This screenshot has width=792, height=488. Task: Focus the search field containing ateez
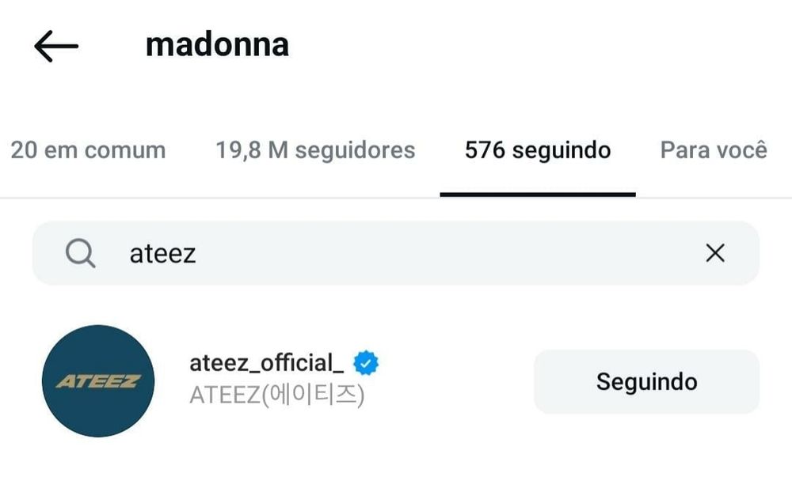point(395,253)
